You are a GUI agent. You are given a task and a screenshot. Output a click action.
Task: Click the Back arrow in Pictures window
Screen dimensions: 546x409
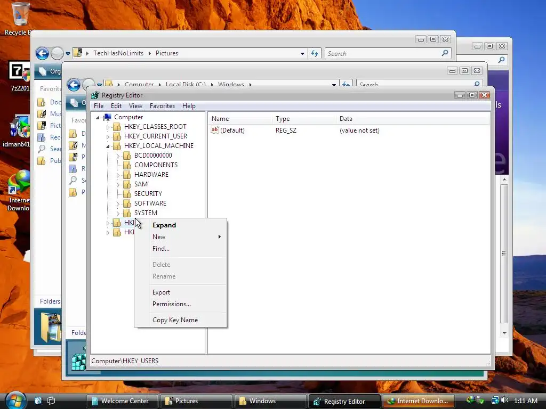(42, 54)
